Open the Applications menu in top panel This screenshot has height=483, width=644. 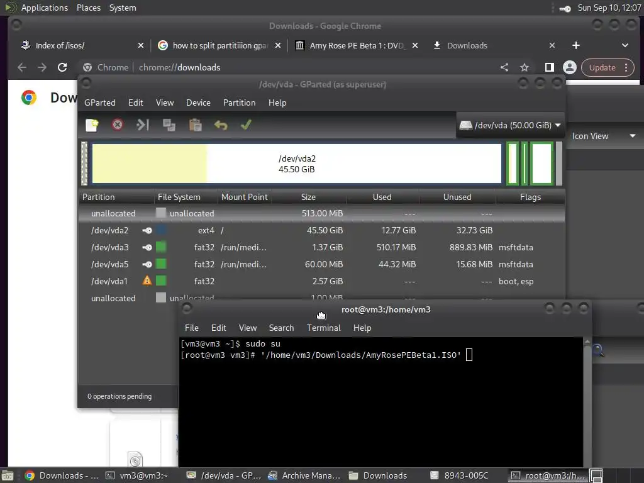(x=45, y=8)
